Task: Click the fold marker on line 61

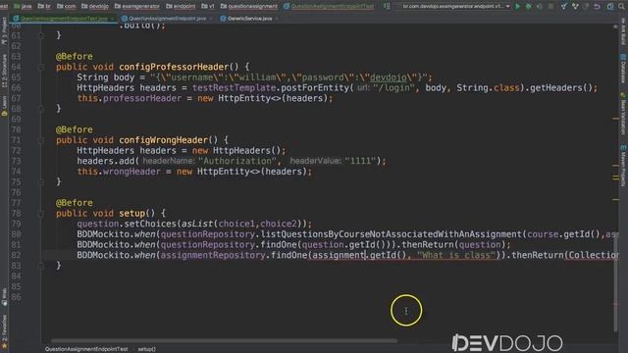Action: (x=41, y=35)
